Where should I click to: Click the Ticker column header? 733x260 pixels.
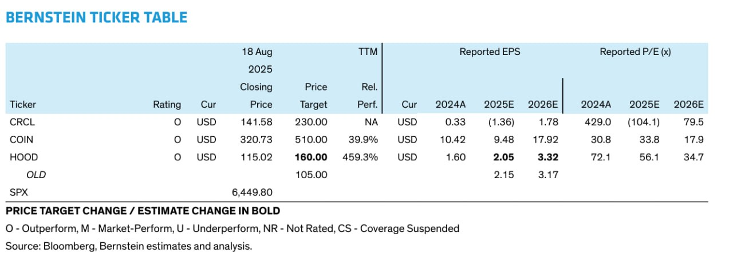click(23, 105)
